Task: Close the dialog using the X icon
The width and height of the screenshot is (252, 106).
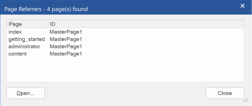Action: coord(242,6)
